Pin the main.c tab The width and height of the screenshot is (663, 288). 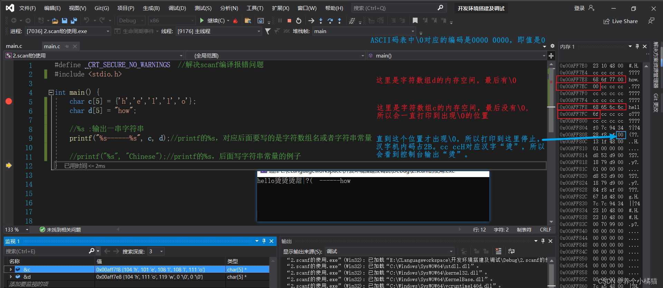pos(67,46)
